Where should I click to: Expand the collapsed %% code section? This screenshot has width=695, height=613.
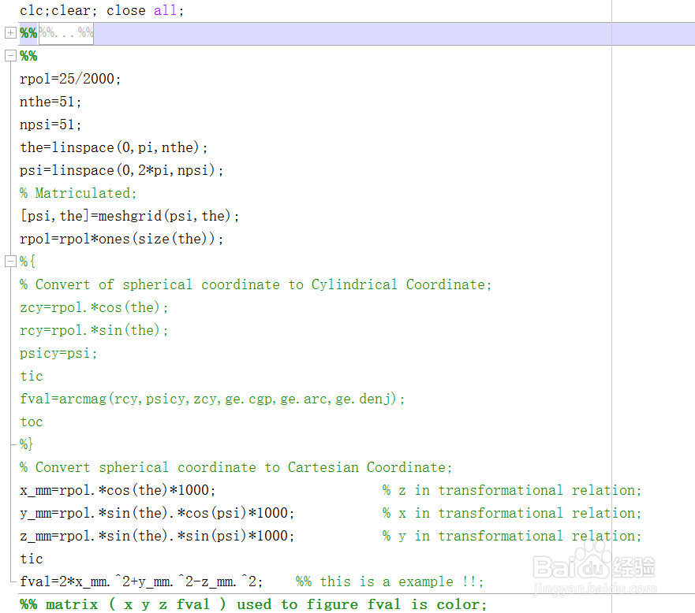click(x=10, y=33)
